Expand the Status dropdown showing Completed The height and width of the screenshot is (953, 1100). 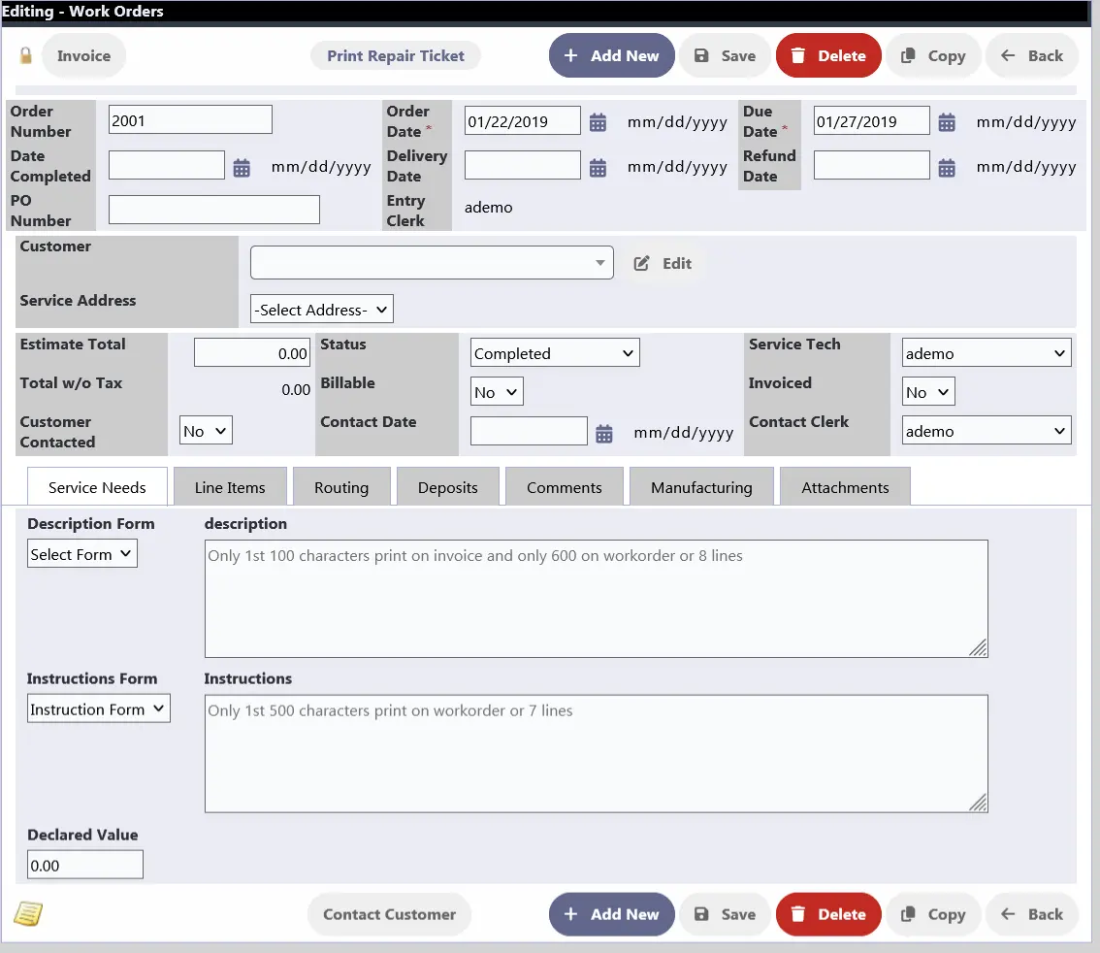coord(555,353)
